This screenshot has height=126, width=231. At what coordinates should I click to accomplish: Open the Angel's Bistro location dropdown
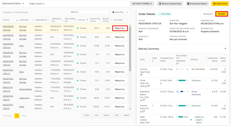coord(37,4)
